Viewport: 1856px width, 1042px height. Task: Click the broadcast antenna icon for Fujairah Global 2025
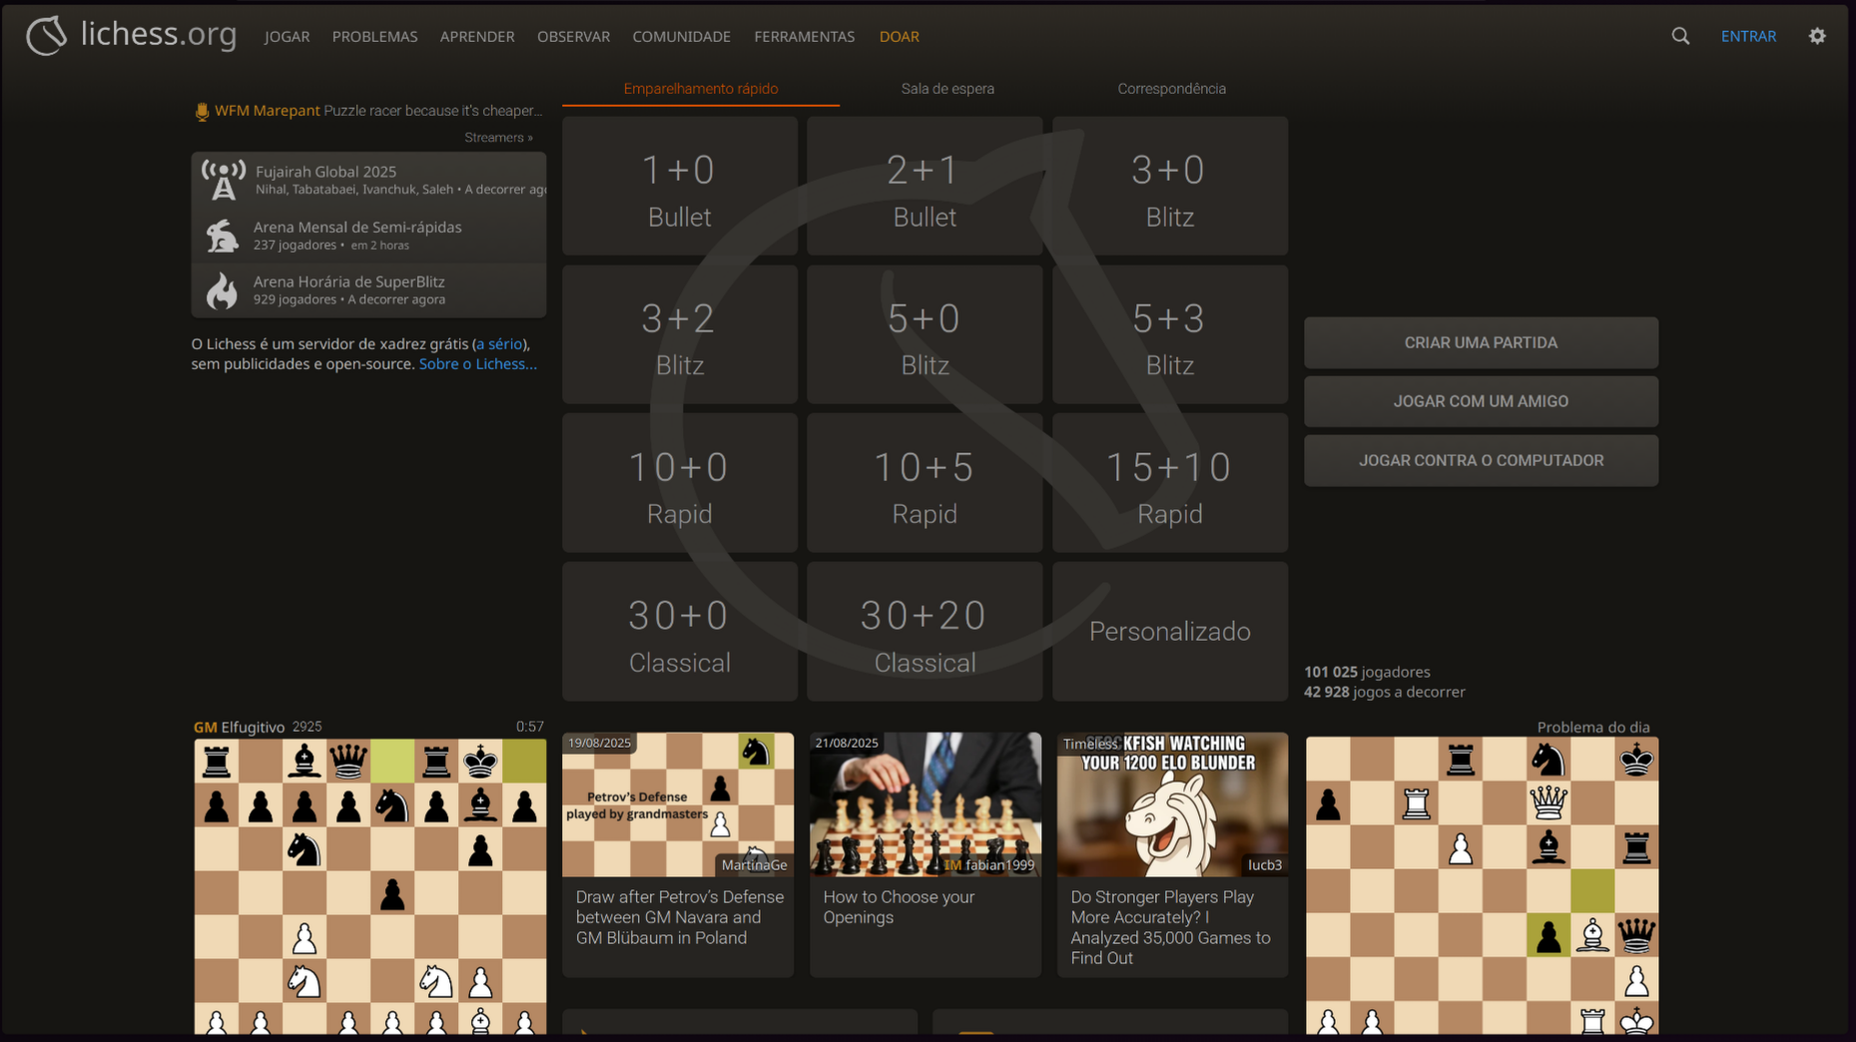tap(223, 179)
